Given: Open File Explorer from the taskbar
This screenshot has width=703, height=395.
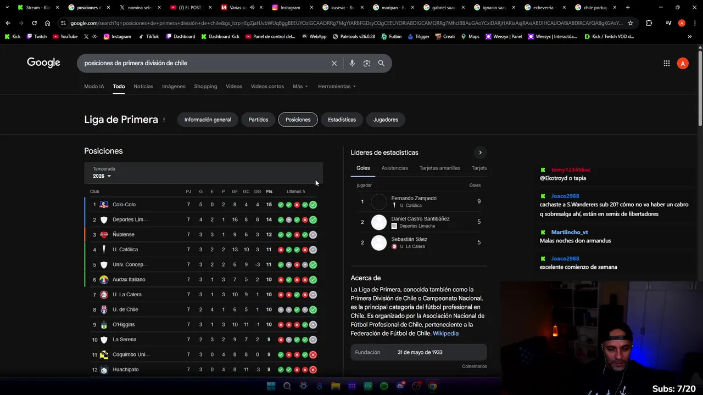Looking at the screenshot, I should 336,386.
